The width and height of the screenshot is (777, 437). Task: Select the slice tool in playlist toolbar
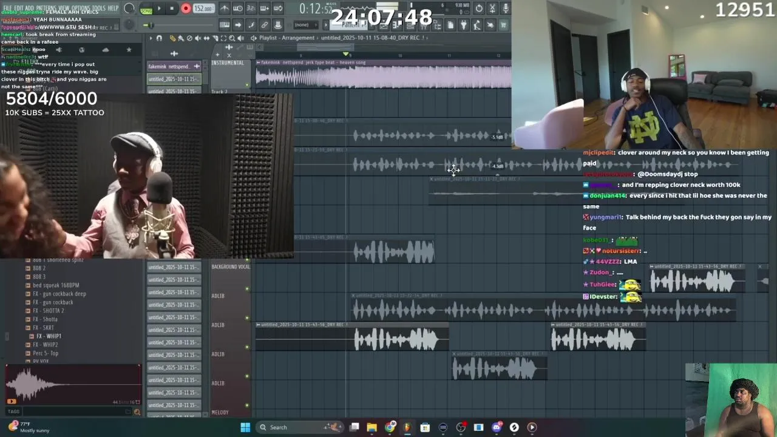[x=215, y=38]
